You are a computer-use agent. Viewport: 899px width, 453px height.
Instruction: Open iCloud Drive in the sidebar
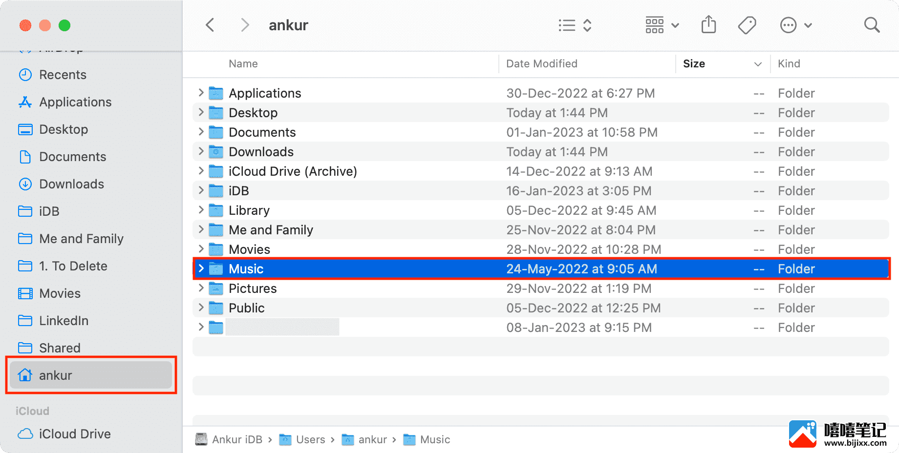click(64, 434)
